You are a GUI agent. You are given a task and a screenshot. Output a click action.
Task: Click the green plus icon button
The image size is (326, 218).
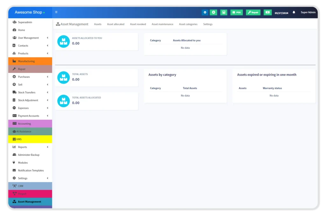[x=213, y=12]
